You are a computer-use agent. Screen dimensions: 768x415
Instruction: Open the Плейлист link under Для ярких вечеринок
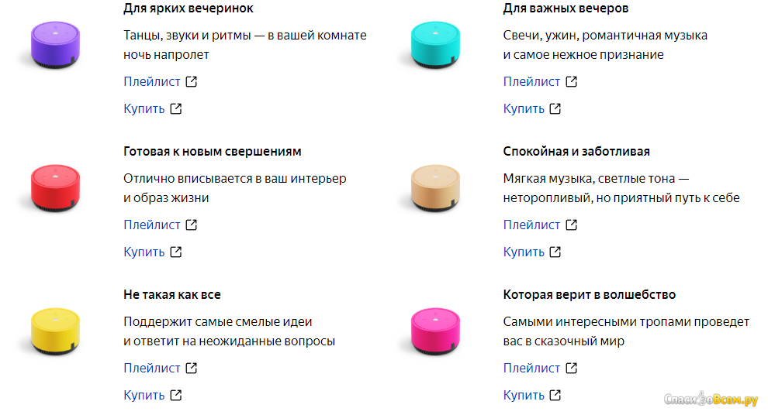point(152,81)
